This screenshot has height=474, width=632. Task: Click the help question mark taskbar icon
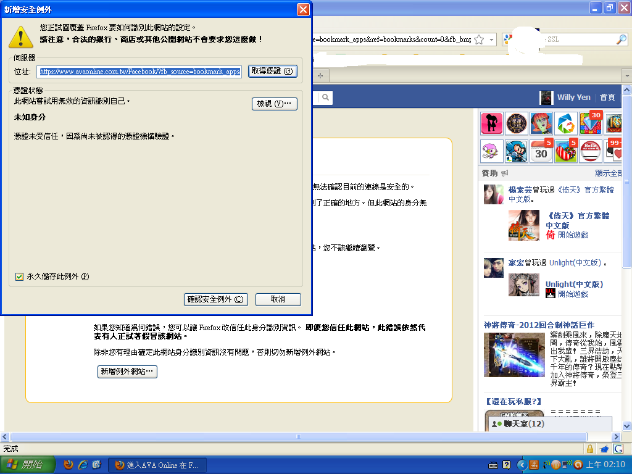[x=507, y=465]
